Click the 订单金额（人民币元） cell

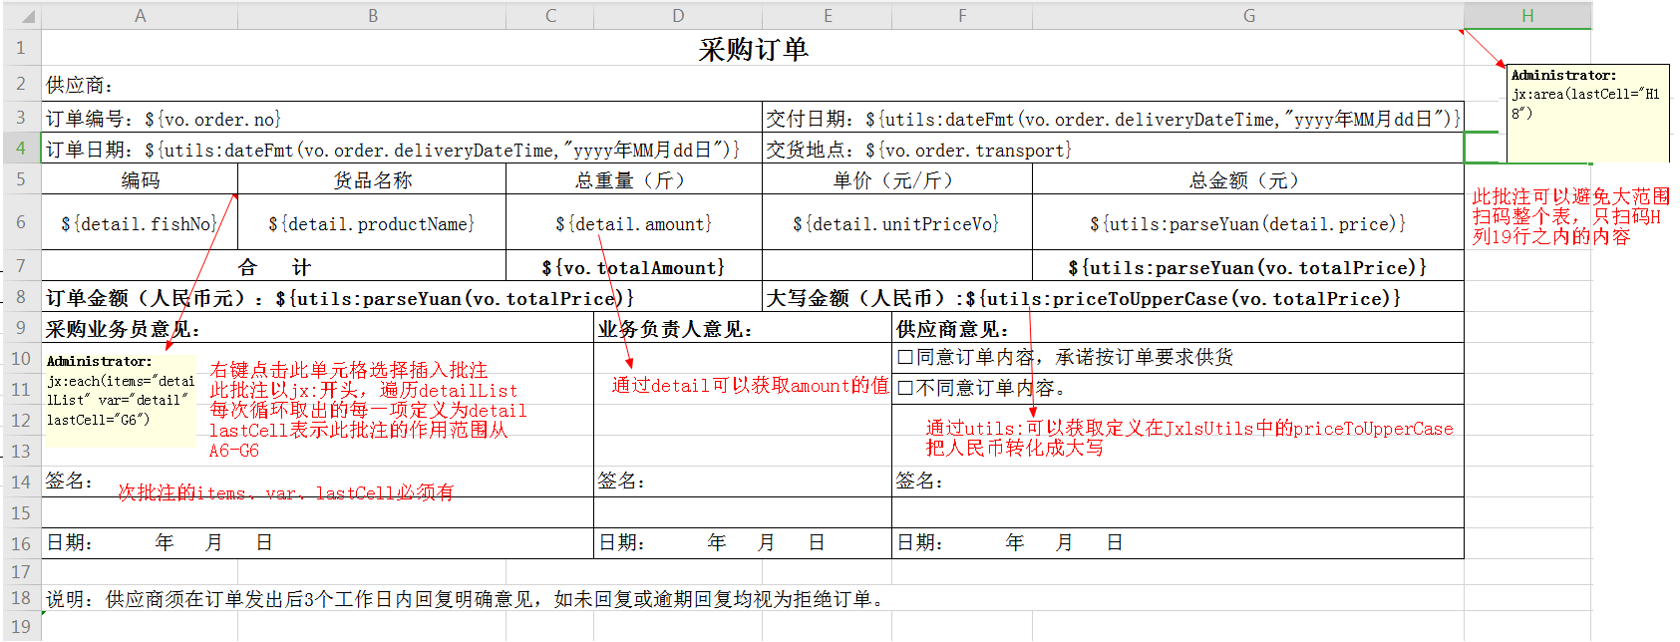coord(402,297)
